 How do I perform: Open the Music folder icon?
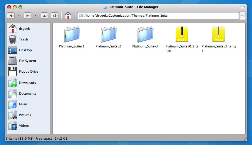[13, 104]
